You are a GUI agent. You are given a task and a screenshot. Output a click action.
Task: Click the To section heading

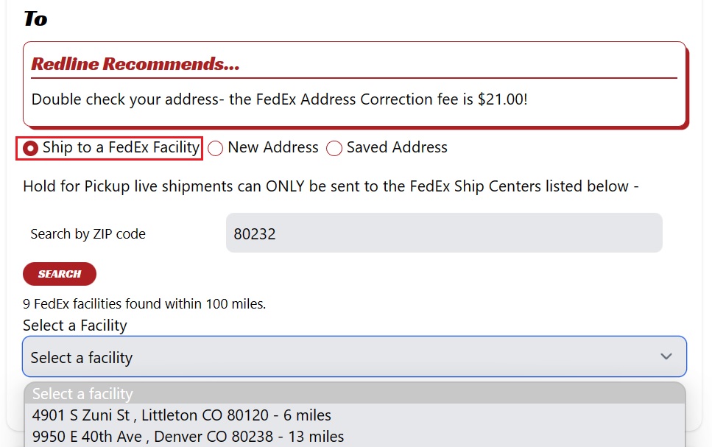point(35,18)
